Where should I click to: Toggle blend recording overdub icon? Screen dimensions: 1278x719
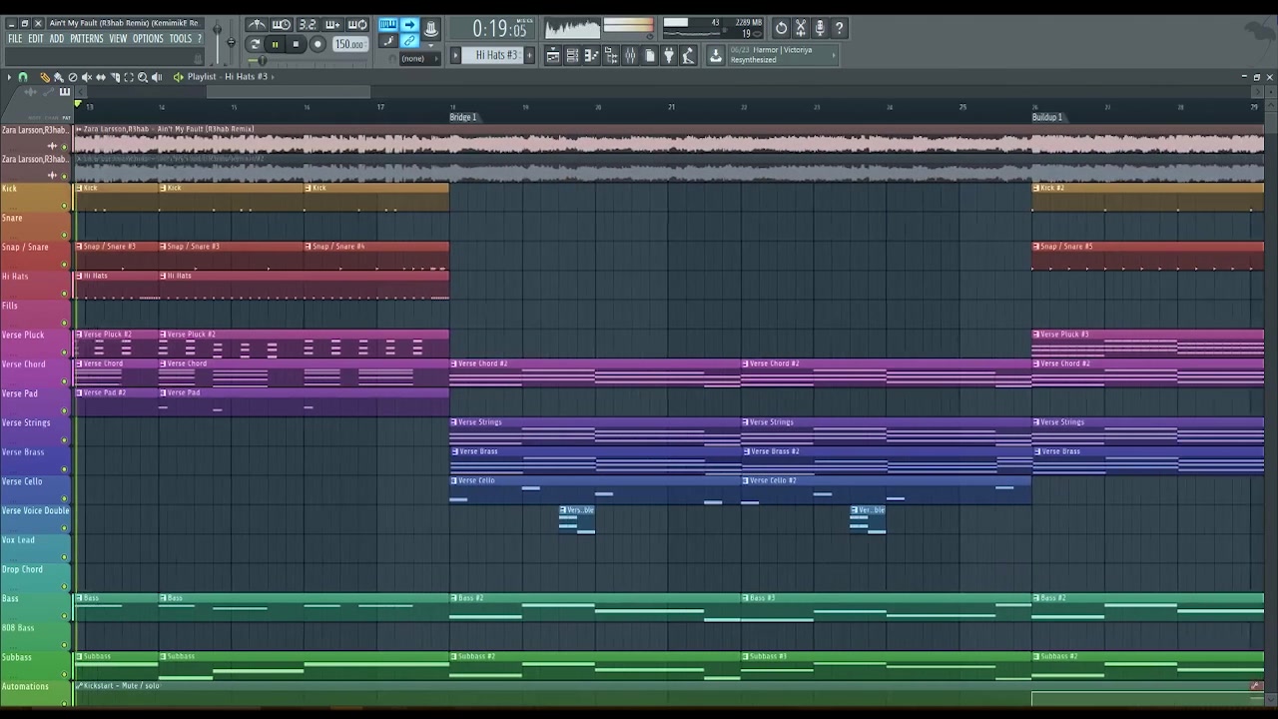(x=332, y=25)
